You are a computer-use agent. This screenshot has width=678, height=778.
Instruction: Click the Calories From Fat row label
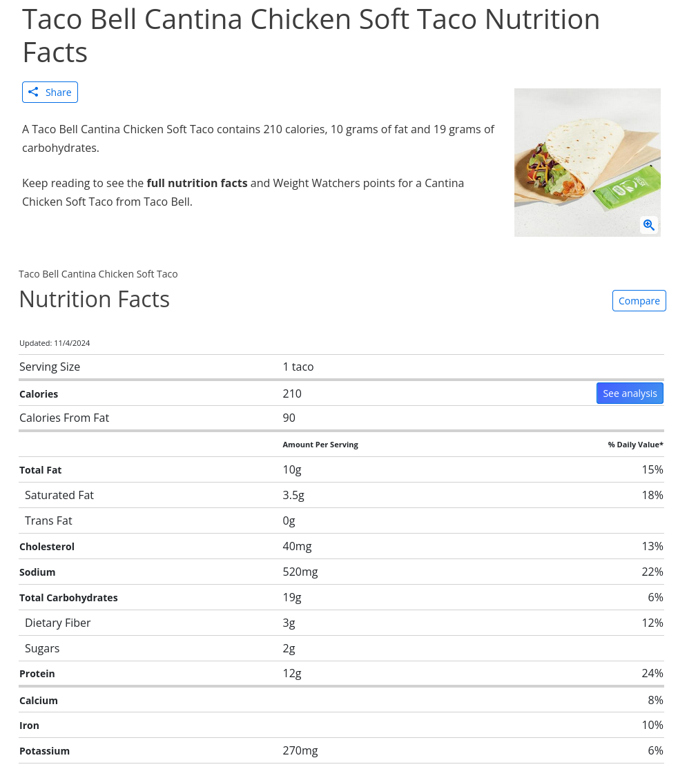(x=64, y=418)
